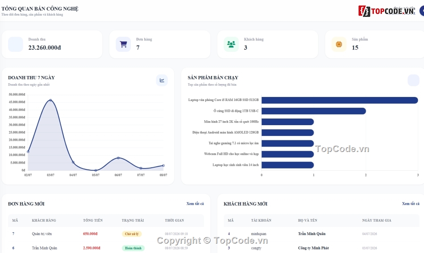
Task: Click the minhquan account name
Action: 259,234
